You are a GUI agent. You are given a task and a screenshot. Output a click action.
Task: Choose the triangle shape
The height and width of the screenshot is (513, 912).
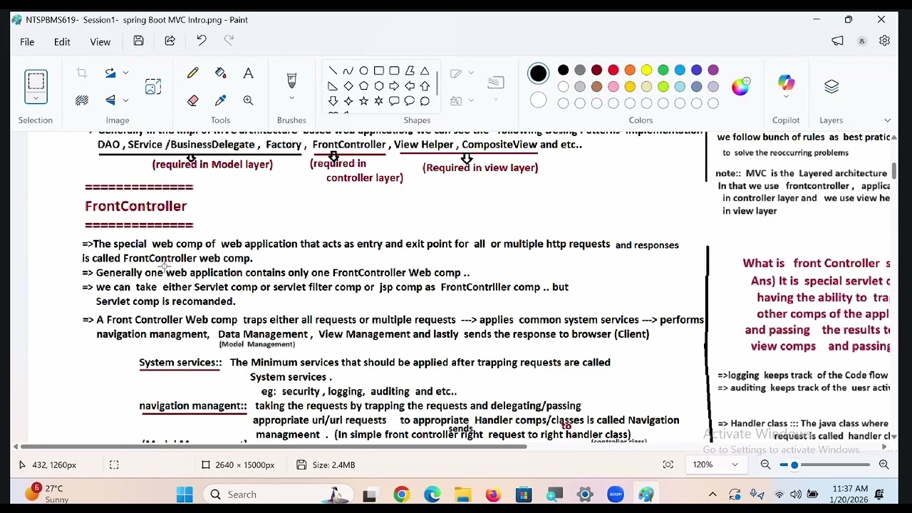click(425, 71)
